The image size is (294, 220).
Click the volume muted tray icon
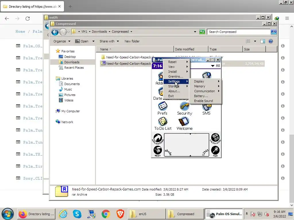267,214
